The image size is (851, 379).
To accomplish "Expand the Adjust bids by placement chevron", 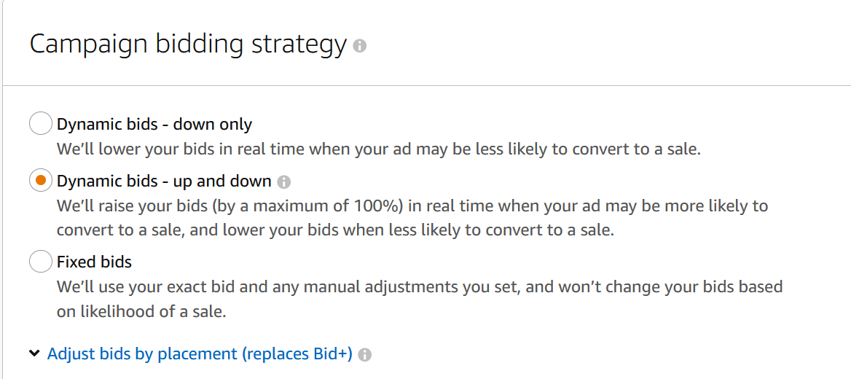I will pyautogui.click(x=34, y=354).
